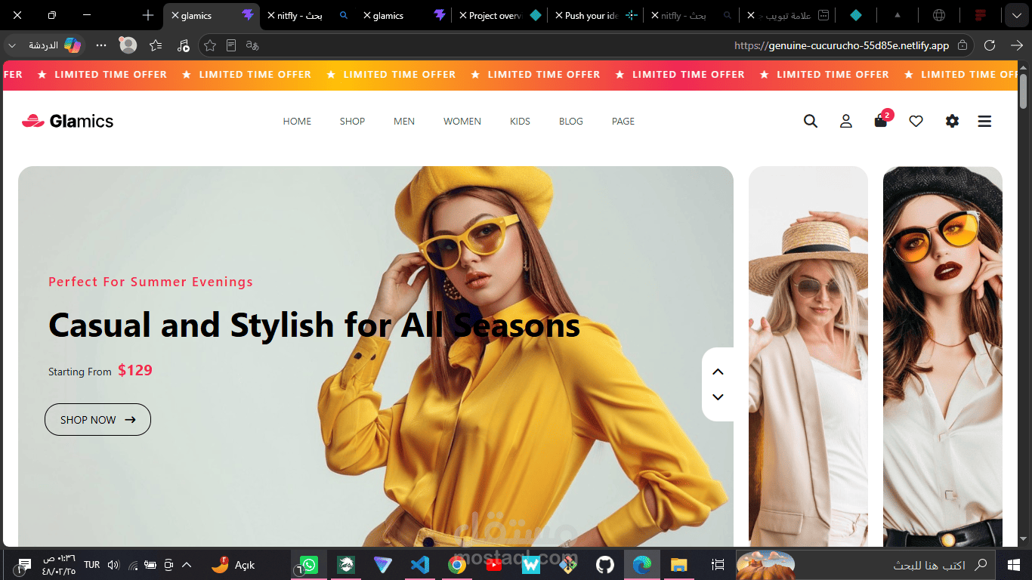
Task: Click the Glamics logo
Action: click(68, 121)
